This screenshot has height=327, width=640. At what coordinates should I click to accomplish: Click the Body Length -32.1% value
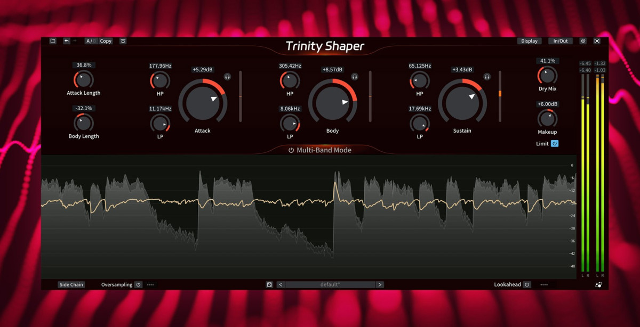pyautogui.click(x=84, y=108)
